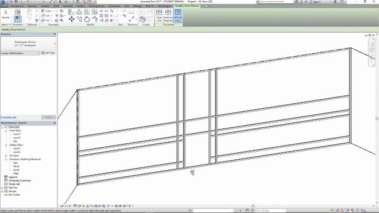Select Revit Links in Project Browser
379x213 pixels.
coord(14,195)
